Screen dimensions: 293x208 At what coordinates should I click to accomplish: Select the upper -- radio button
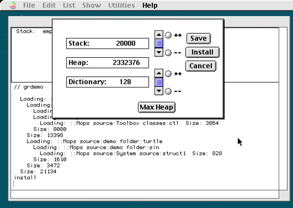(168, 53)
